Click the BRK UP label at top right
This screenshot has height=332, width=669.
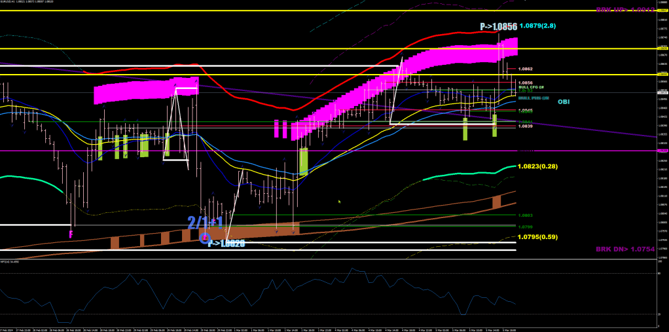[624, 10]
